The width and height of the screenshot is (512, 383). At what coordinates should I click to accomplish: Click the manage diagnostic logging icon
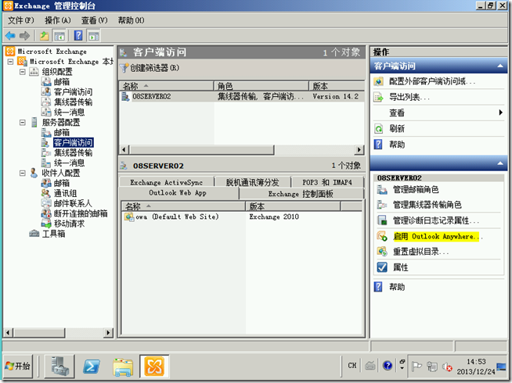(382, 220)
